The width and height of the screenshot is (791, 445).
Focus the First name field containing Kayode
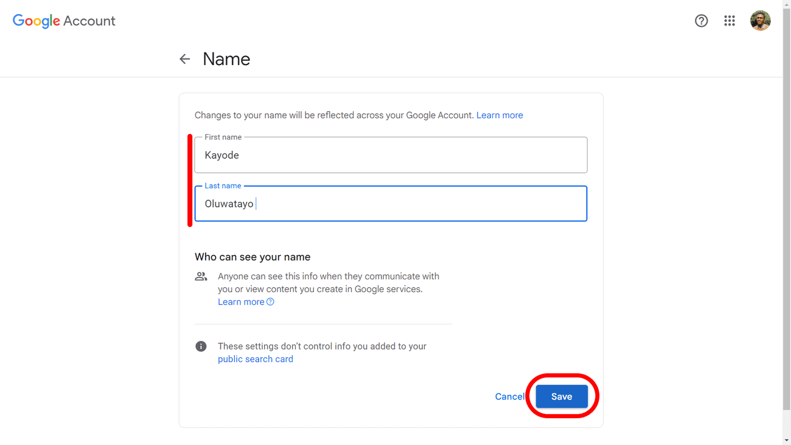[x=391, y=155]
